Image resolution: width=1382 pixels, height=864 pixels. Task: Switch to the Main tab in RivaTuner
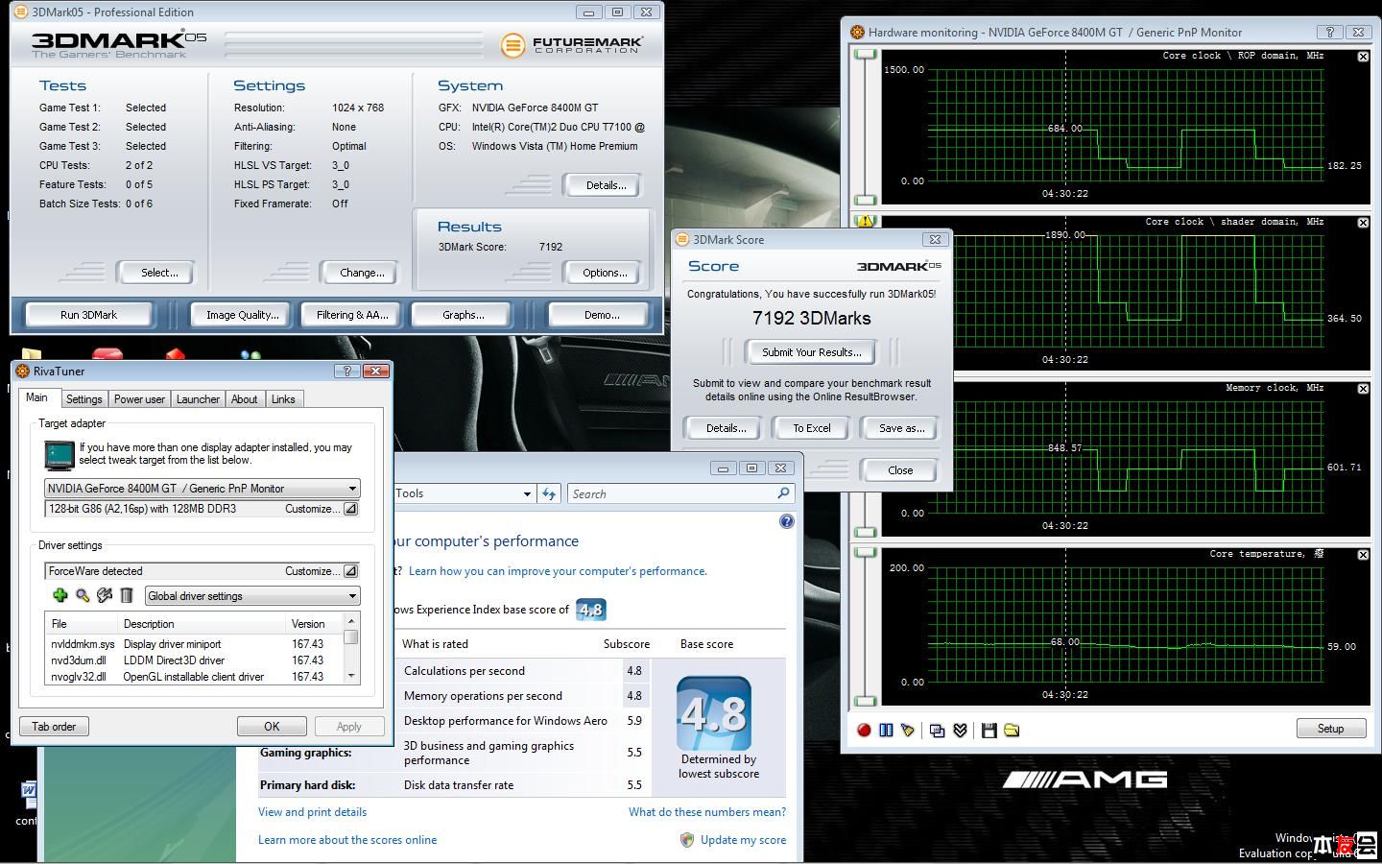tap(36, 397)
